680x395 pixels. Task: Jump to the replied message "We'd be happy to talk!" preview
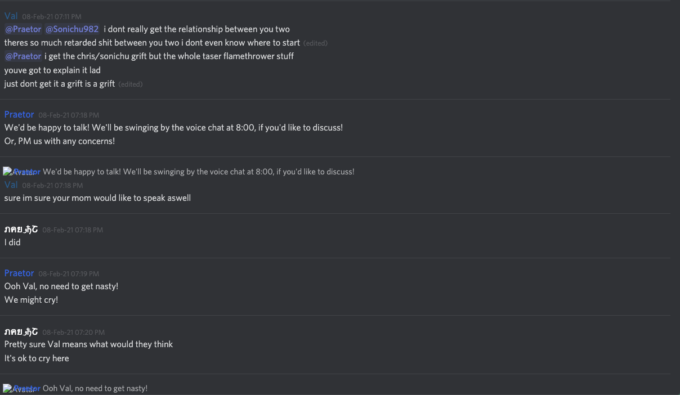(x=198, y=172)
